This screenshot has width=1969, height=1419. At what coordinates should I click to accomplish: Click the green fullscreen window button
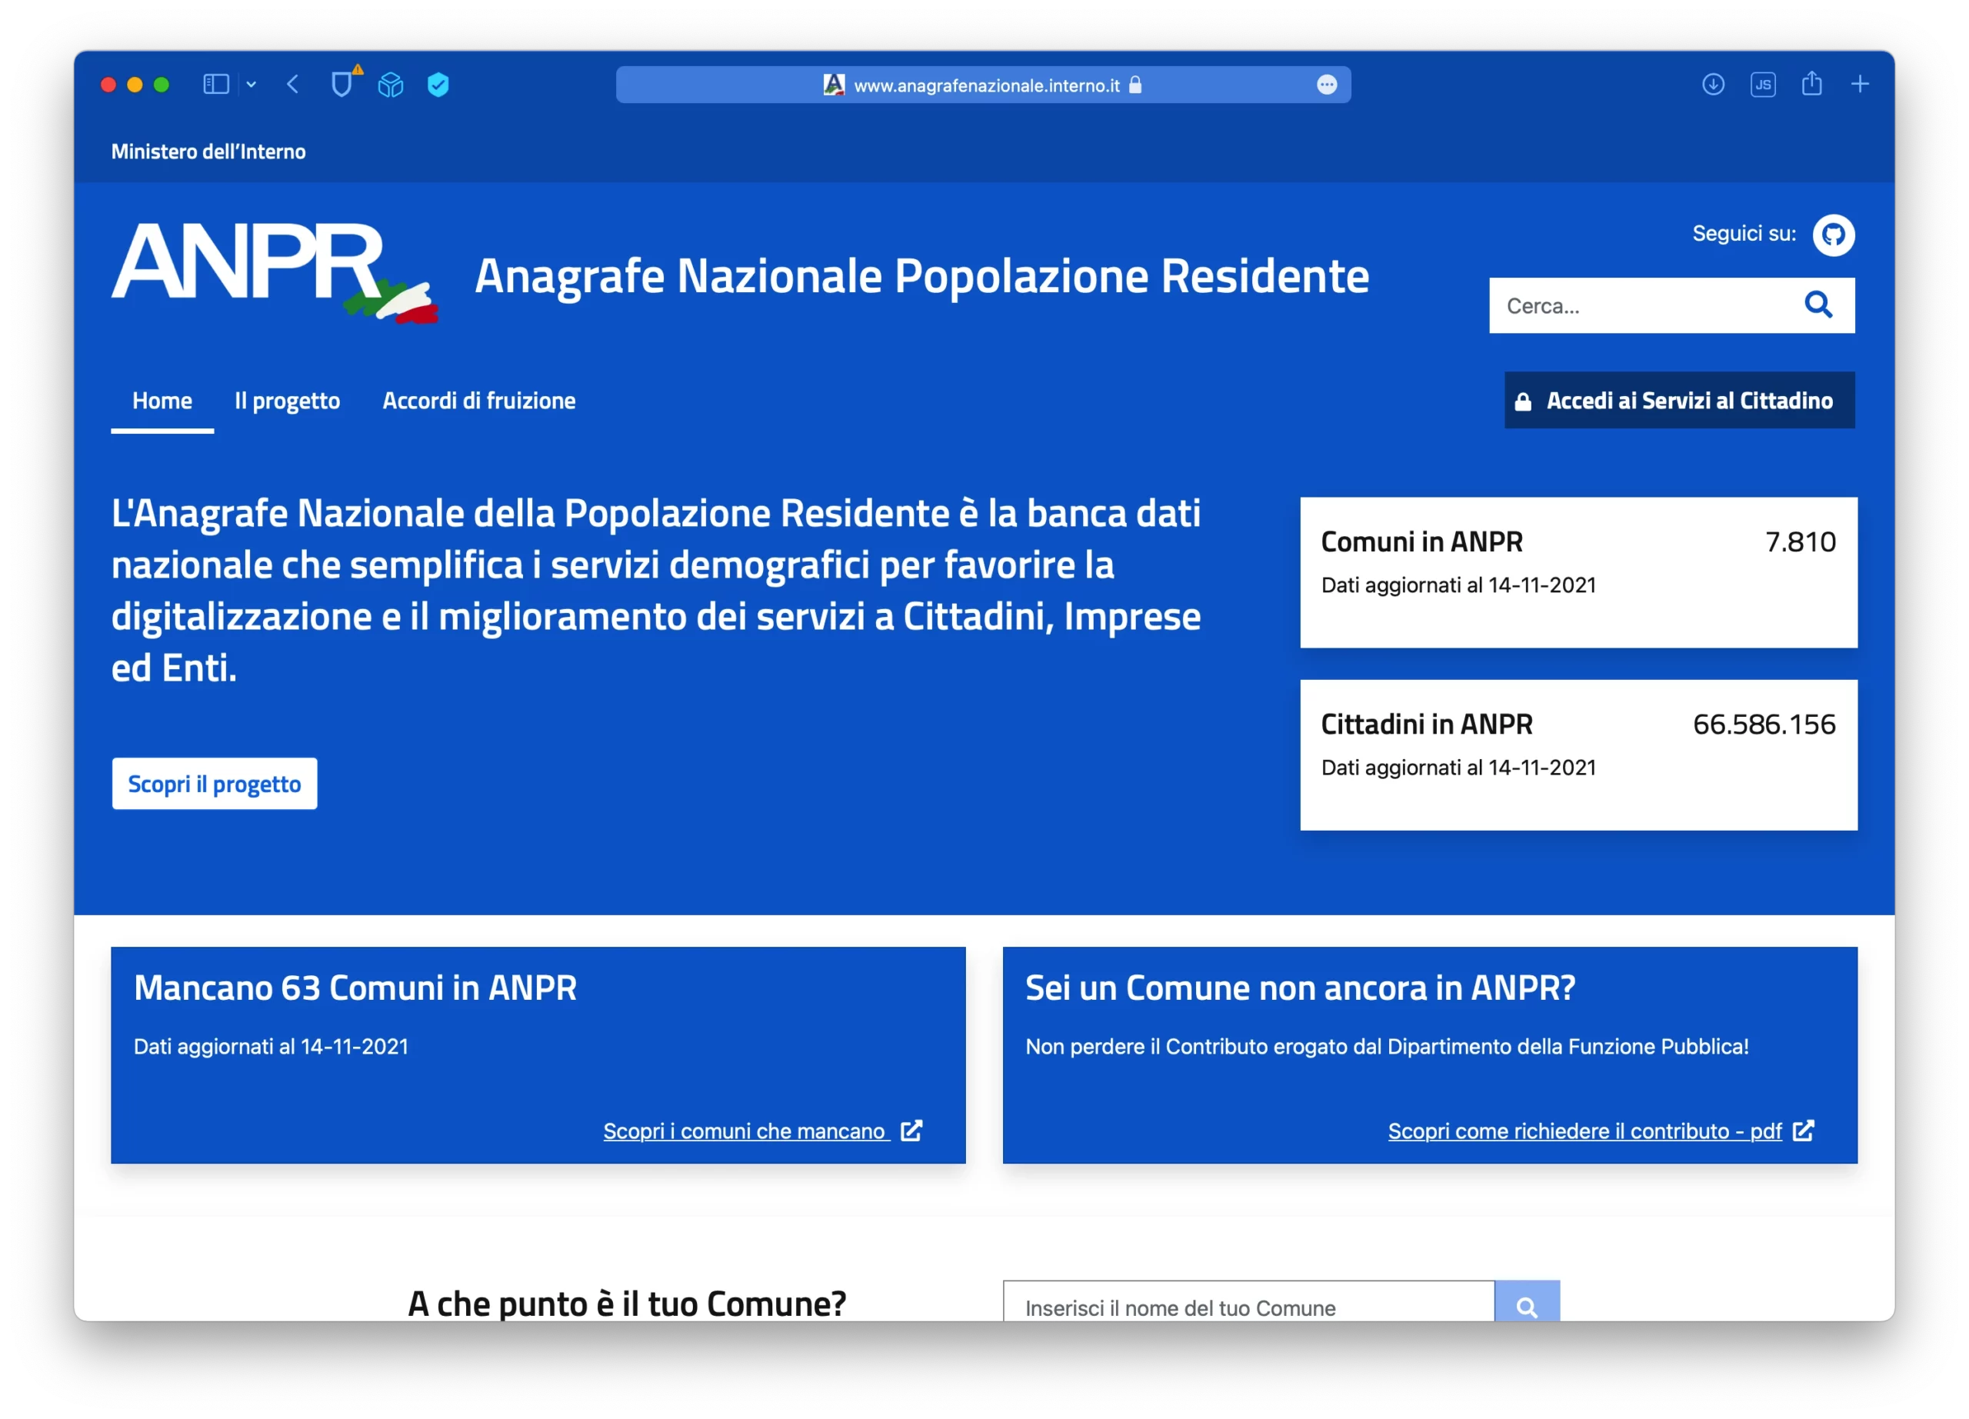(162, 84)
